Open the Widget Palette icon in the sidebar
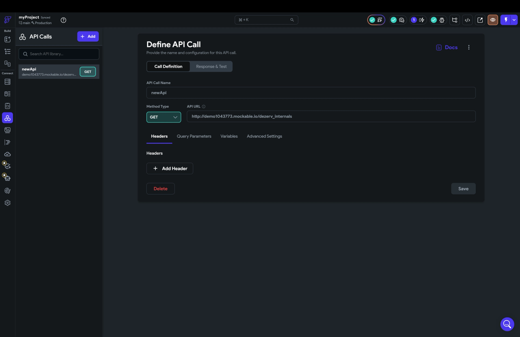The height and width of the screenshot is (337, 520). pyautogui.click(x=7, y=39)
